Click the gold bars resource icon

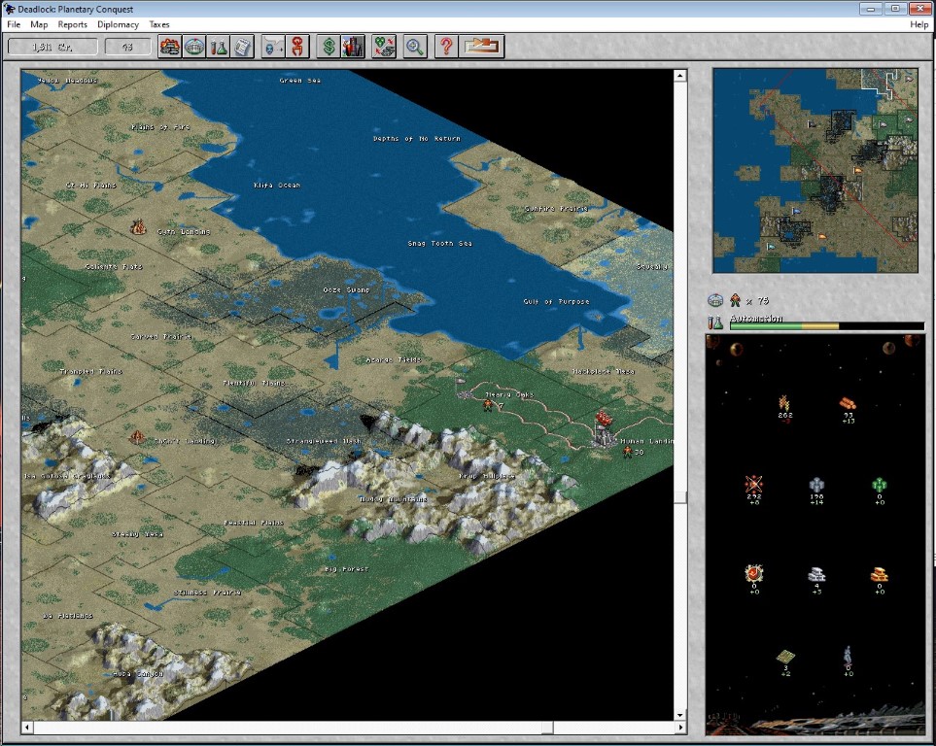coord(879,575)
